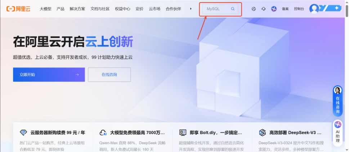Click the 立即开始 button
Viewport: 349px width, 152px height.
pyautogui.click(x=49, y=75)
